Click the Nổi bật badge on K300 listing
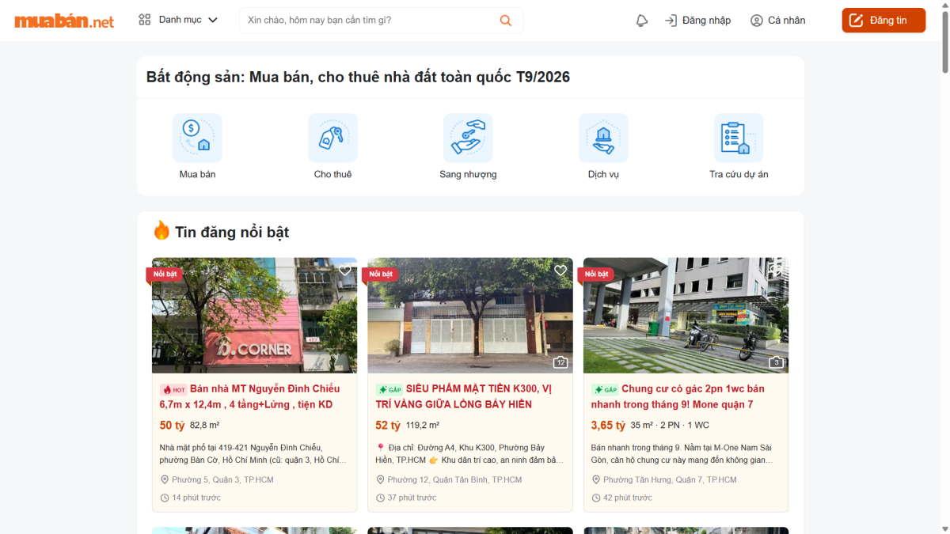This screenshot has height=534, width=950. pos(380,274)
